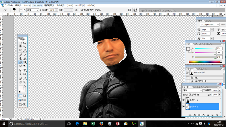Select the Healing Brush tool
Image resolution: width=226 pixels, height=127 pixels.
(x=20, y=55)
